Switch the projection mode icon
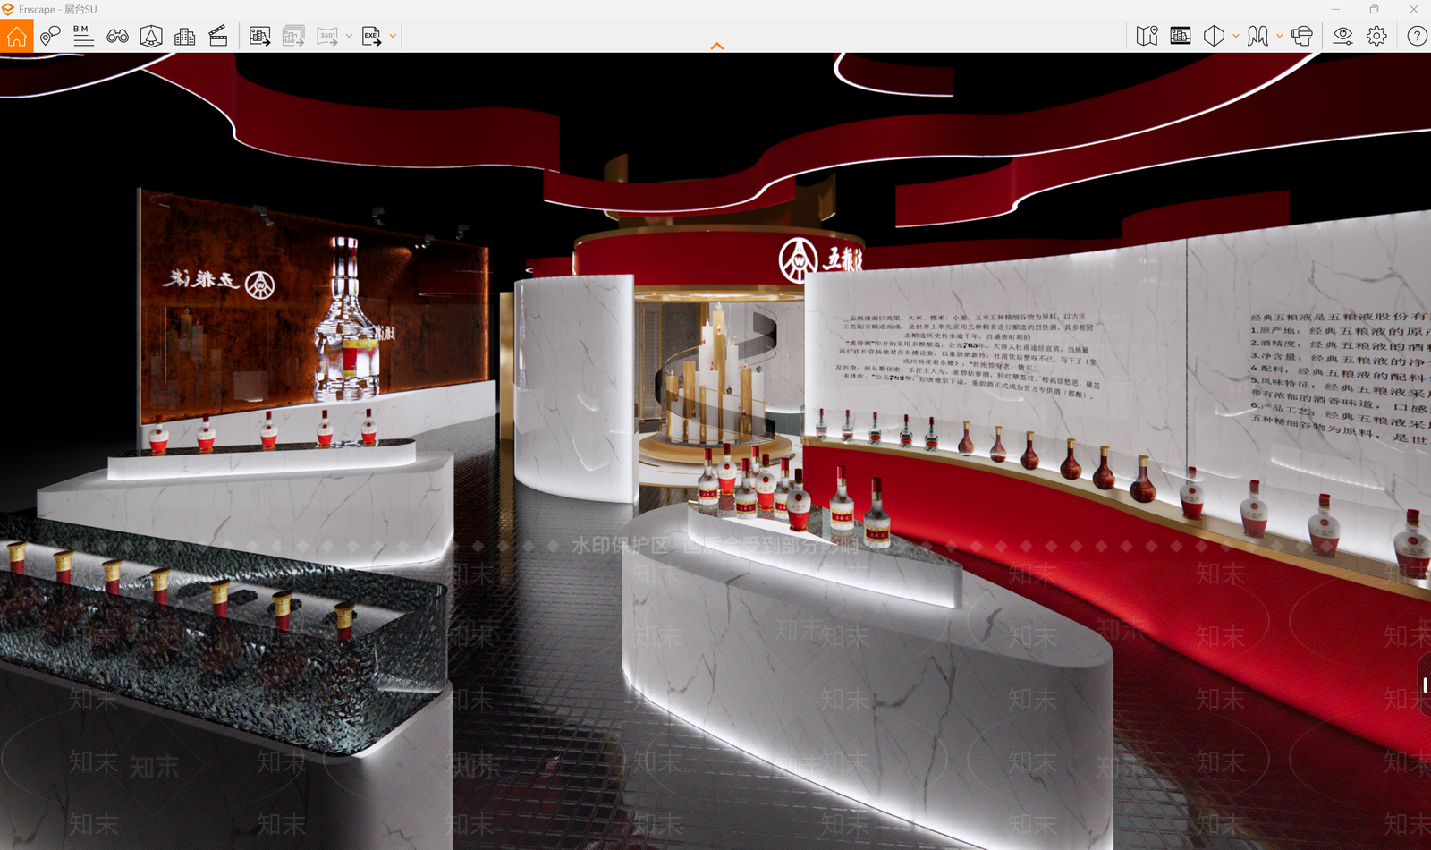Image resolution: width=1431 pixels, height=850 pixels. point(1214,36)
